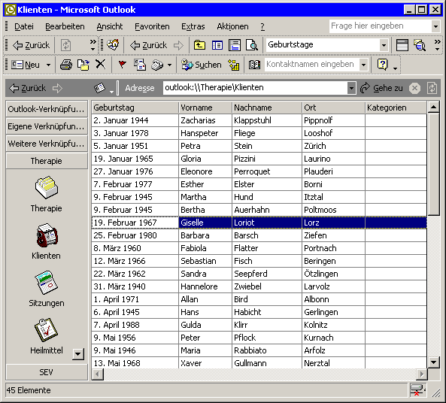Click the Suchen button
Screen dimensions: 446x403
click(x=201, y=65)
